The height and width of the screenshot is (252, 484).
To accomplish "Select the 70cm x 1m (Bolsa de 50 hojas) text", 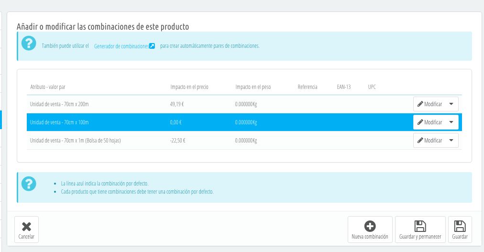I will point(92,140).
